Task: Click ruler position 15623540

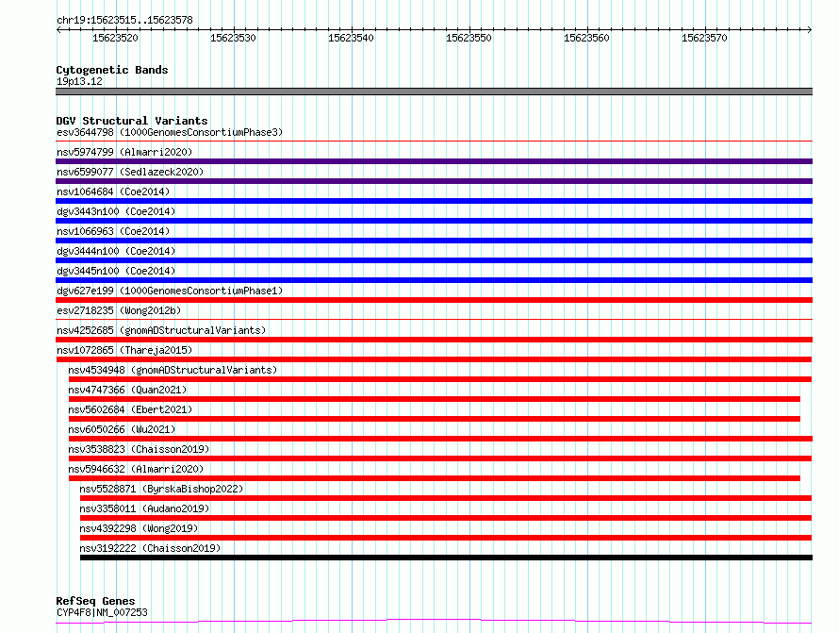Action: (351, 38)
